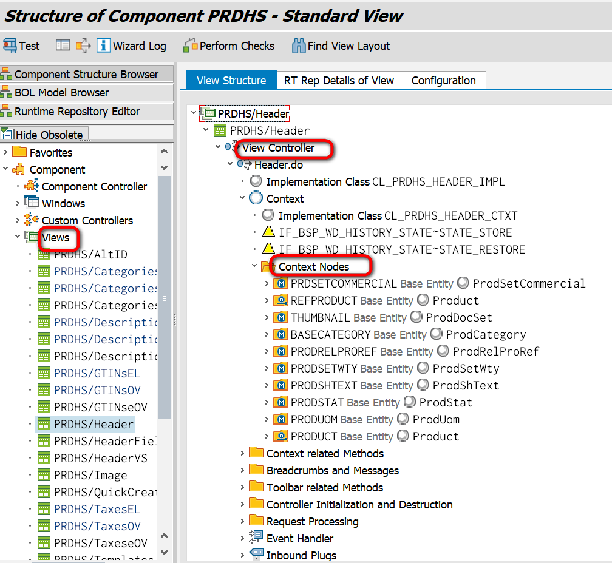Open the BOL Model Browser button
612x563 pixels.
(x=87, y=92)
